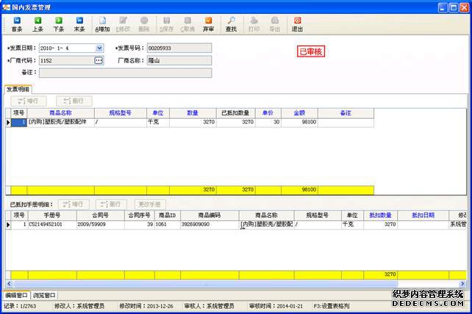Screen dimensions: 472x314
Task: Go to next record with 下条
Action: tap(59, 24)
